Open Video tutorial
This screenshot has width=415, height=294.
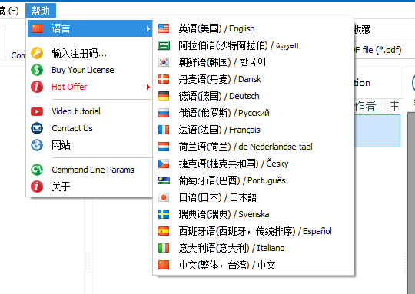pos(90,111)
